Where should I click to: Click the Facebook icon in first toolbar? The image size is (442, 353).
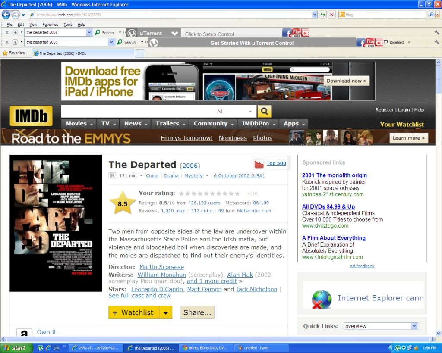click(287, 33)
